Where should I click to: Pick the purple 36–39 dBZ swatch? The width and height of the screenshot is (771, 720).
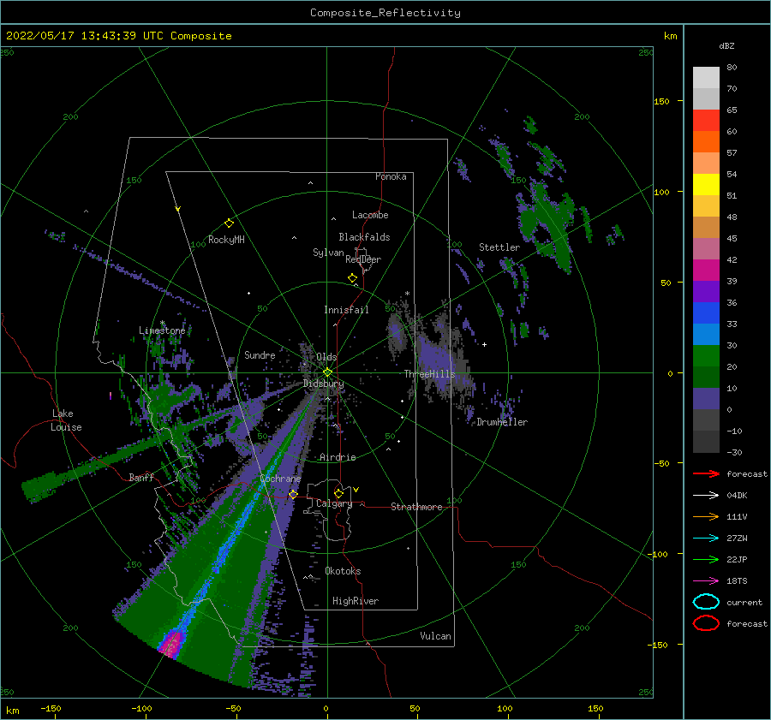(x=706, y=292)
